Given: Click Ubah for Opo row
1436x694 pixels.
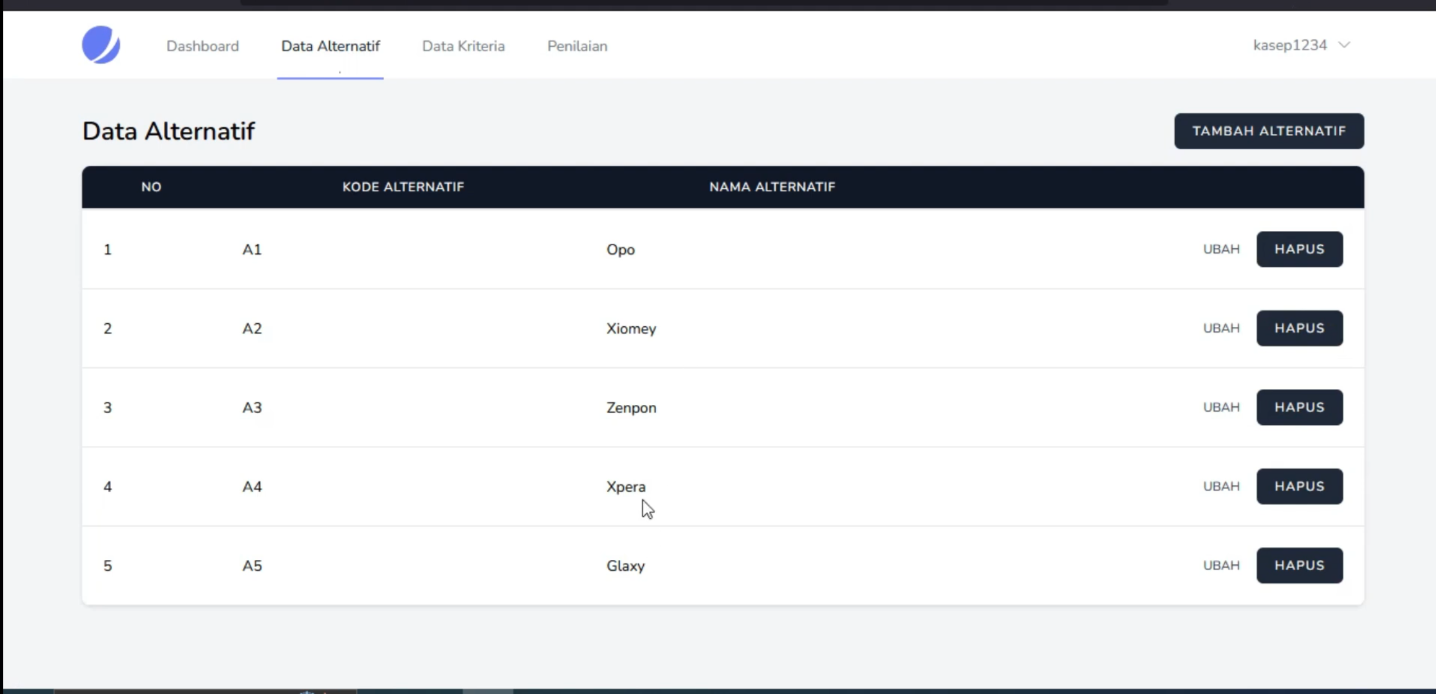Looking at the screenshot, I should click(x=1221, y=249).
